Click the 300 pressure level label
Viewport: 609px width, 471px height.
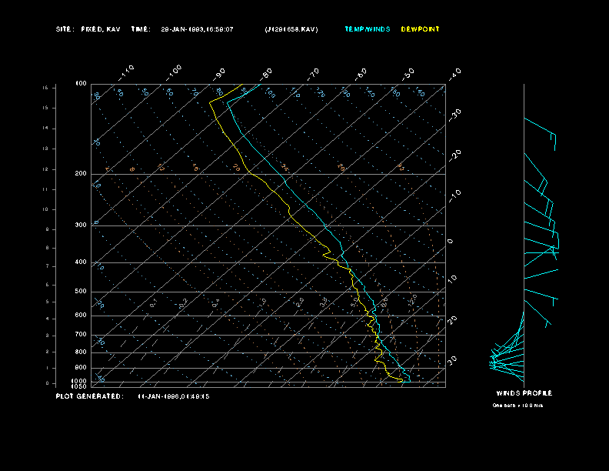coord(81,225)
